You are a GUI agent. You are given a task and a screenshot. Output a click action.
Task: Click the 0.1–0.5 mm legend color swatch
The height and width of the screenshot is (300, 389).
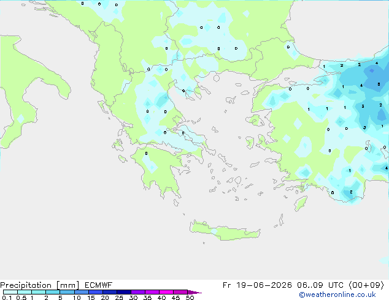tap(10, 292)
